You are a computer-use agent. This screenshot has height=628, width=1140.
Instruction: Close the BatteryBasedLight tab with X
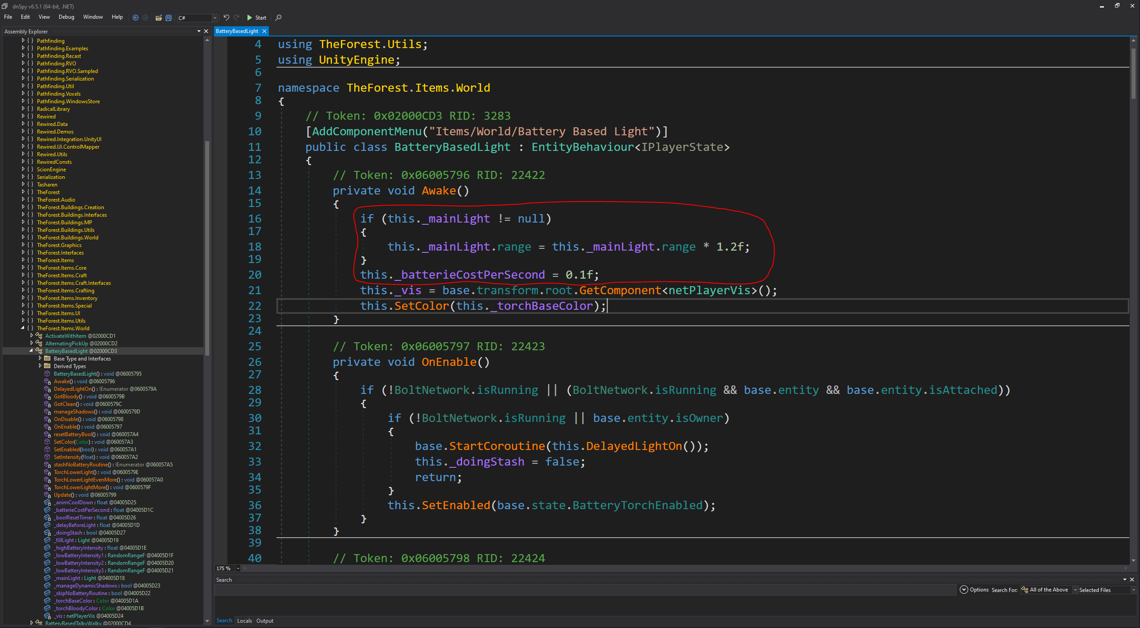[x=264, y=31]
